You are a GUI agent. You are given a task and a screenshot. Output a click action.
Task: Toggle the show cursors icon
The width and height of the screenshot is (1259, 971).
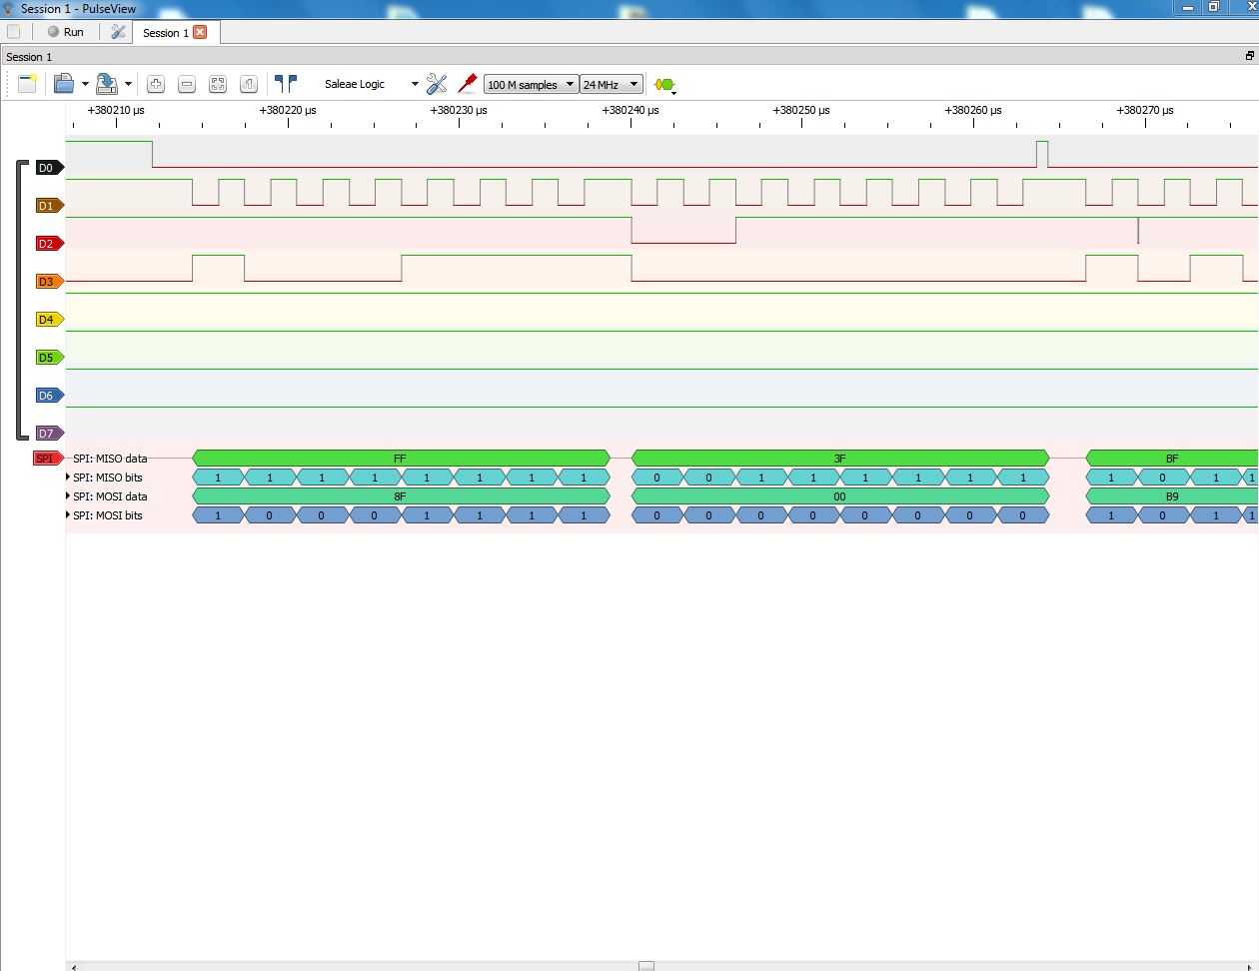click(286, 84)
